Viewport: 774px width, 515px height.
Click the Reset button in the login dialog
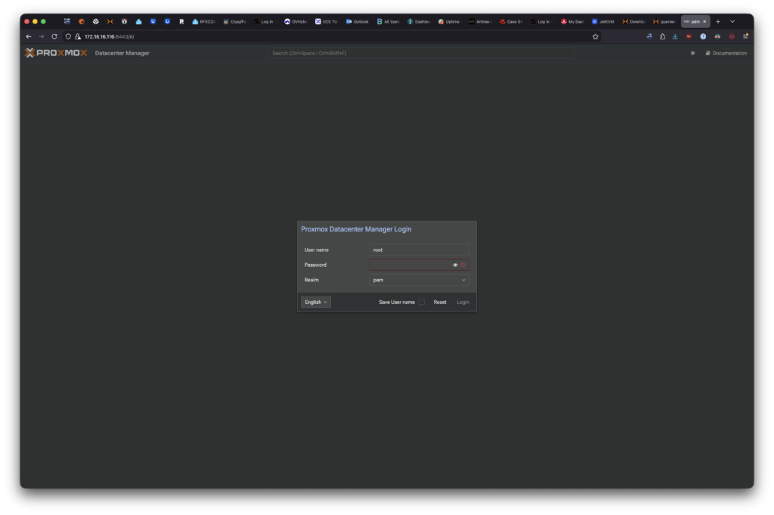click(440, 302)
